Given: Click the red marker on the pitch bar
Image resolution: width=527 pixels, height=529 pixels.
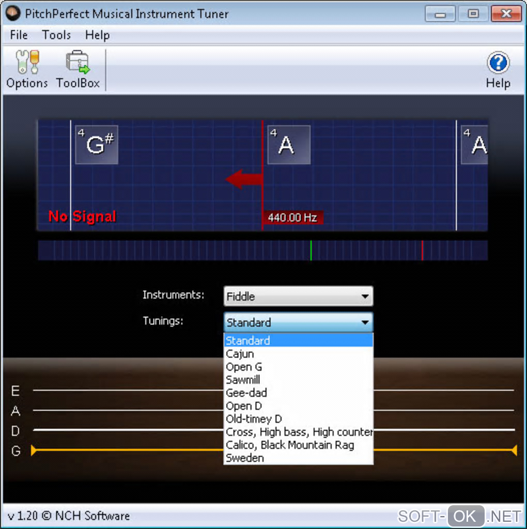Looking at the screenshot, I should point(422,251).
